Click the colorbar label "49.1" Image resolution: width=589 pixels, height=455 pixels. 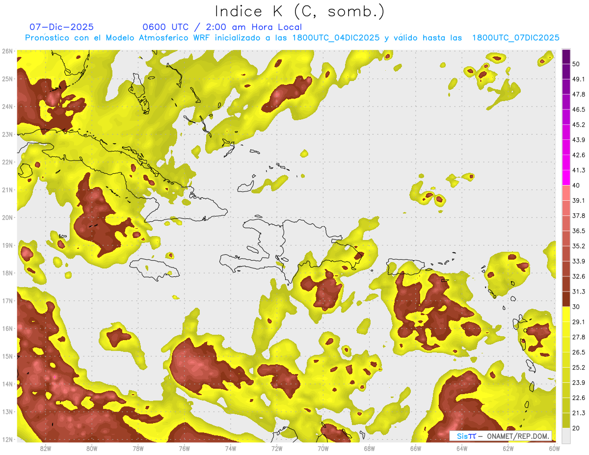tap(578, 79)
